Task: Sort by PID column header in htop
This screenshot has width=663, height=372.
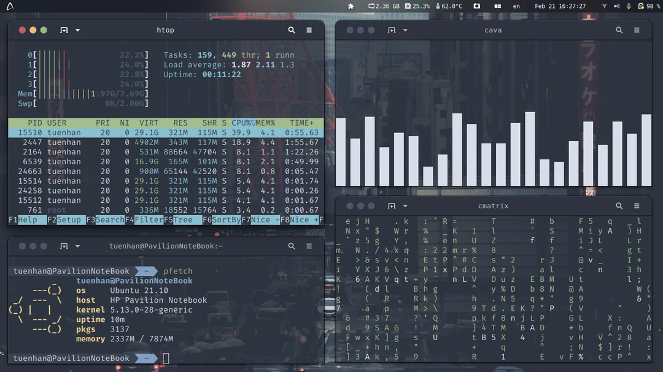Action: [34, 123]
